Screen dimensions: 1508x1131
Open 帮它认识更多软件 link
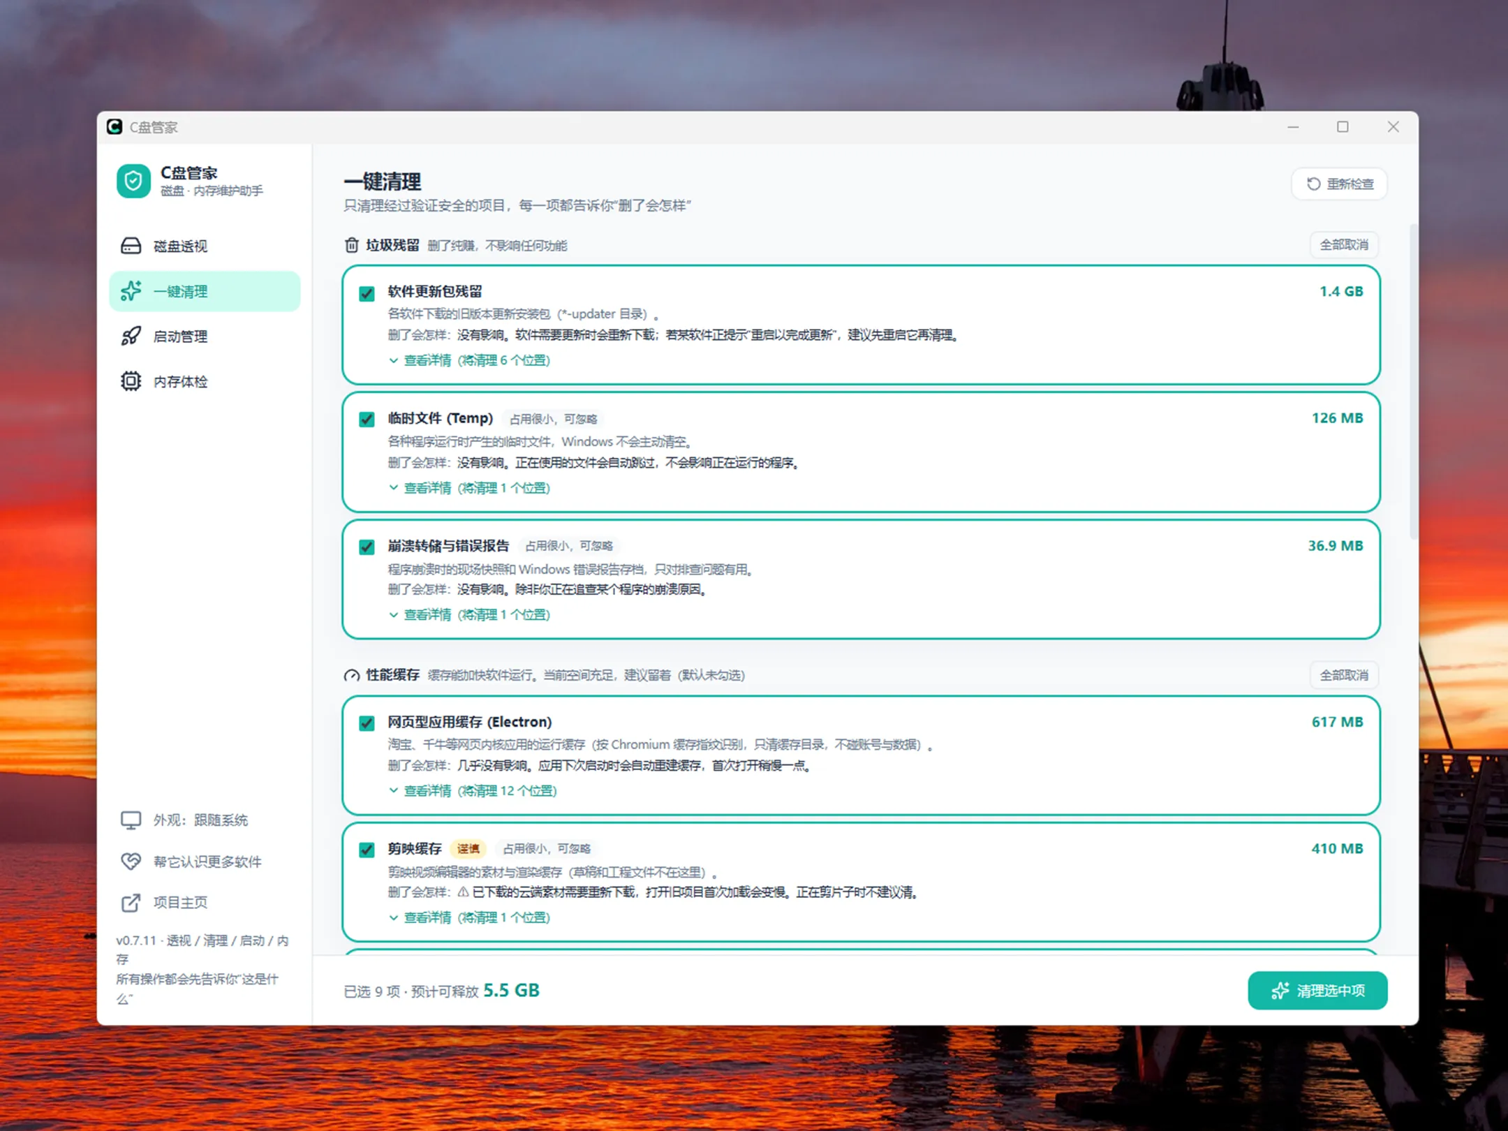pos(205,862)
